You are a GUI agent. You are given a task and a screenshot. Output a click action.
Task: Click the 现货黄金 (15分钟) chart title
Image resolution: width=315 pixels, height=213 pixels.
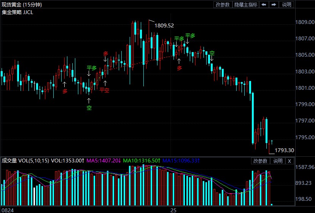point(22,5)
